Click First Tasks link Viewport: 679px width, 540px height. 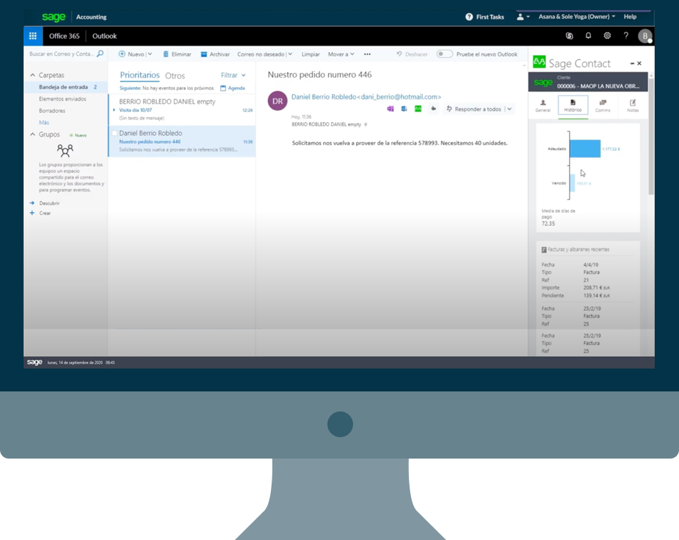point(490,17)
